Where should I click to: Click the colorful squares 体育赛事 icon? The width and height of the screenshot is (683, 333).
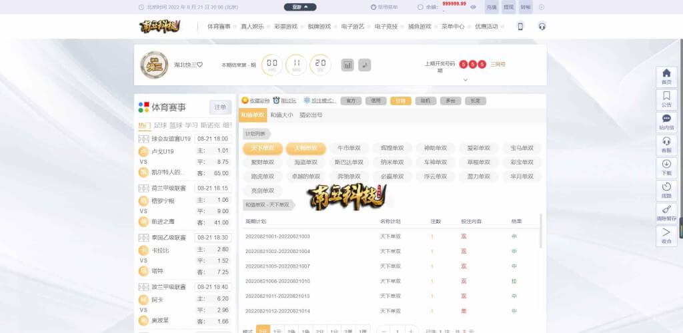pos(144,107)
